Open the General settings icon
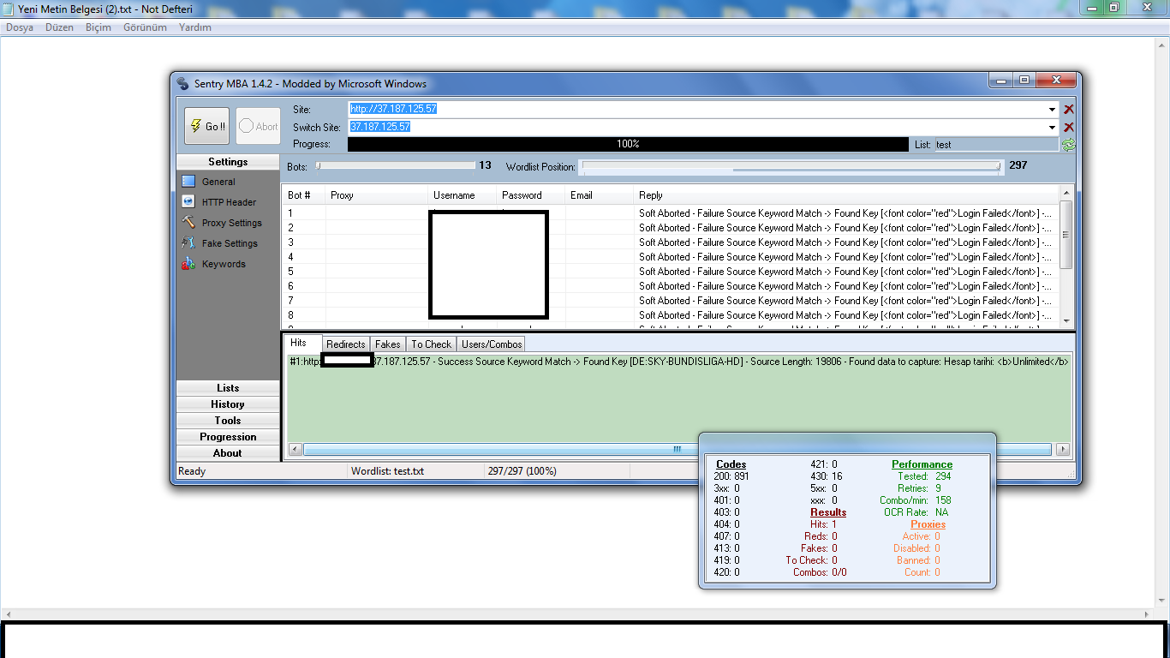The height and width of the screenshot is (658, 1170). coord(188,182)
